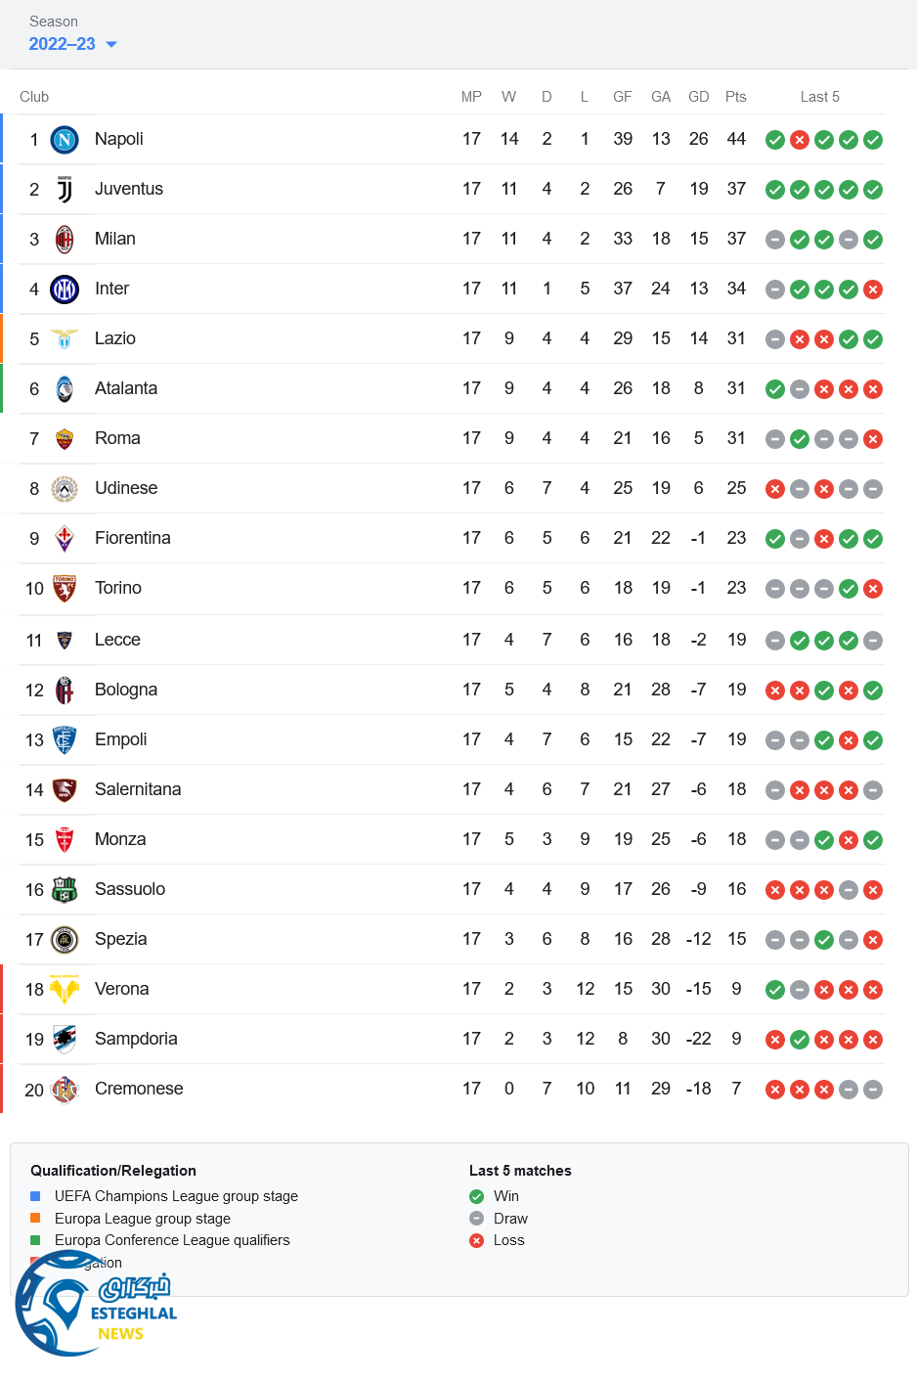This screenshot has height=1383, width=917.
Task: Click the Sassuolo club badge
Action: coord(65,890)
